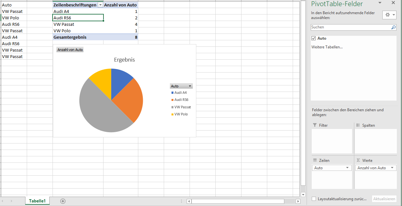Click the Audi RS6 legend label
Screen dimensions: 402x206
pos(181,100)
